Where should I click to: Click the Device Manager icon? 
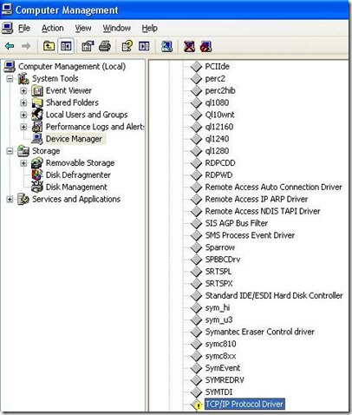(37, 139)
